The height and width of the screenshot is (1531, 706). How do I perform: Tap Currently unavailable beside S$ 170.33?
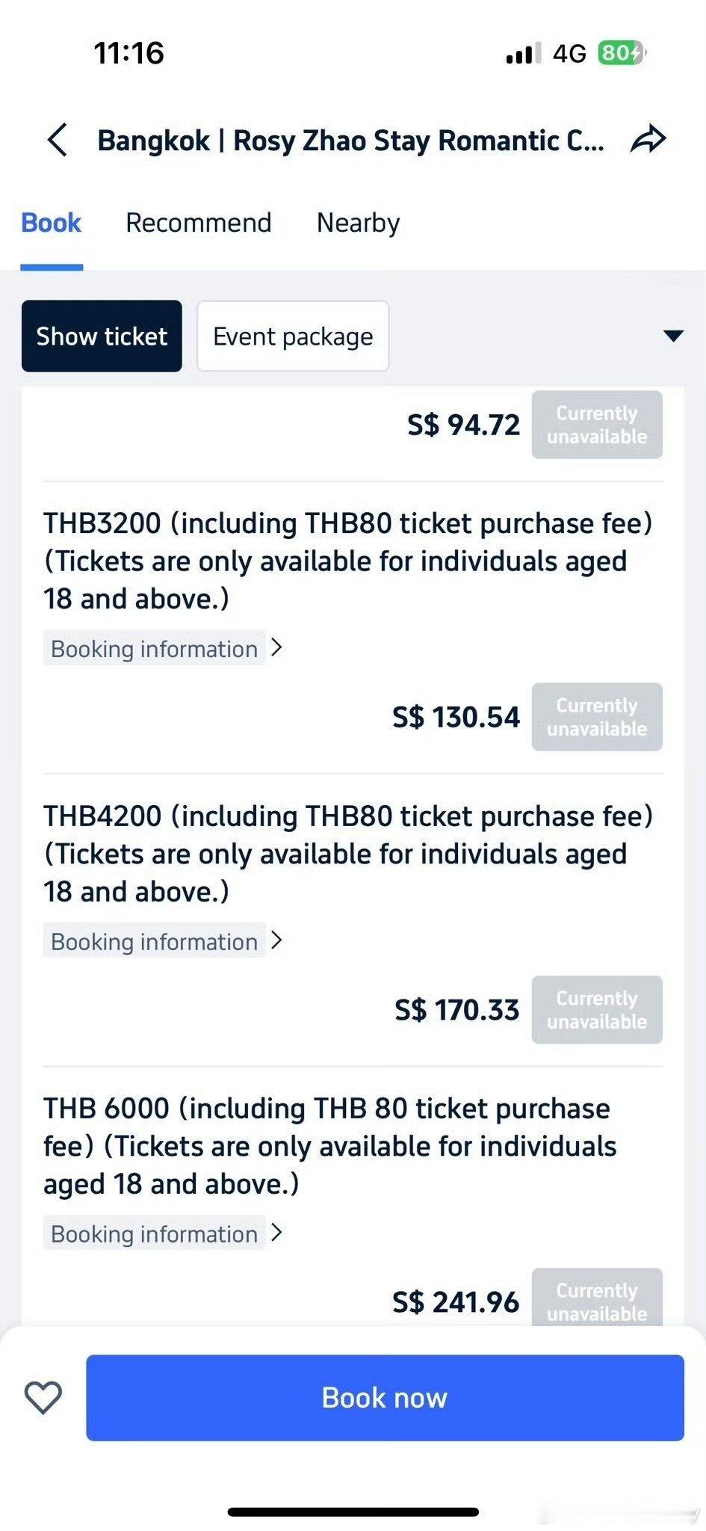(596, 1009)
